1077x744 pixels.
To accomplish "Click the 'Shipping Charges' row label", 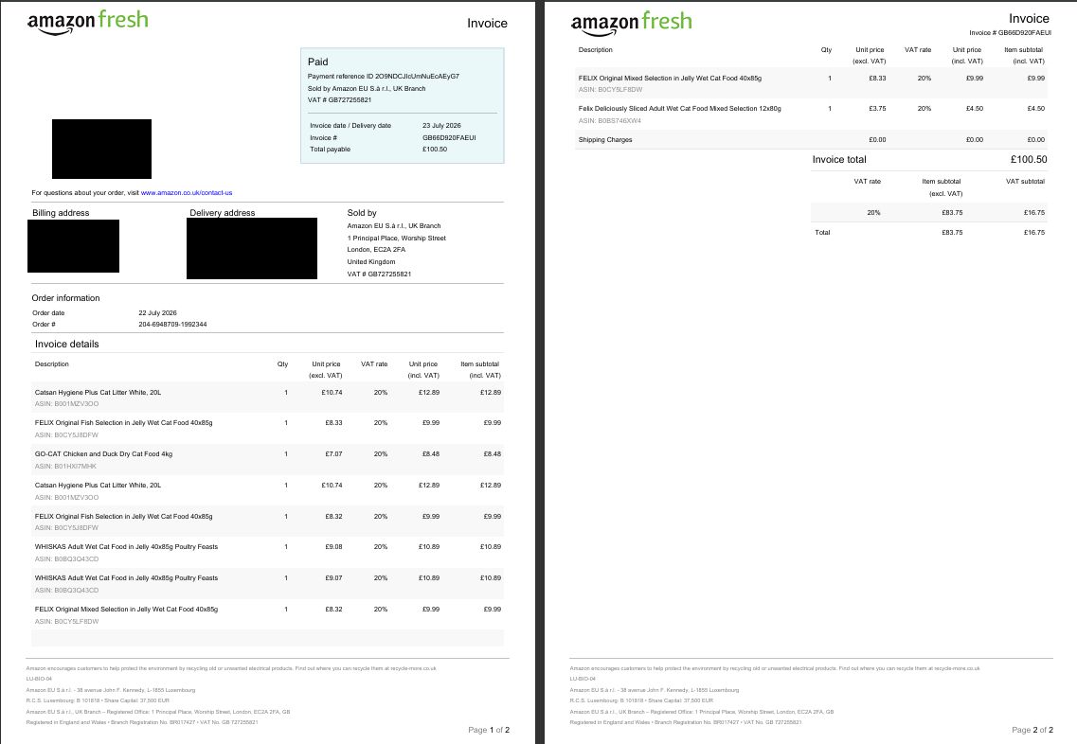I will [605, 140].
